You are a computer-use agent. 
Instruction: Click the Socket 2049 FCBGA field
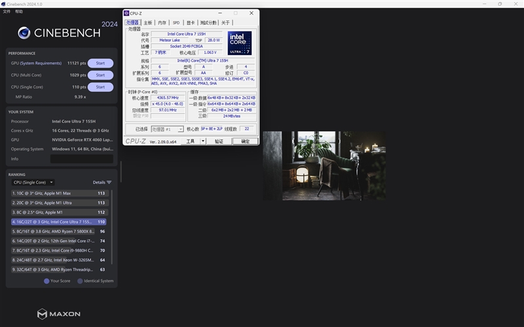pyautogui.click(x=187, y=46)
